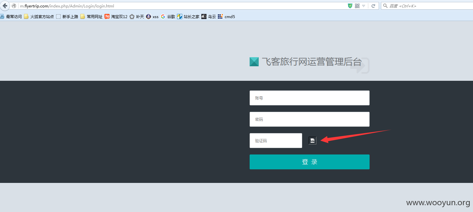Open the 乌云 bookmark
This screenshot has width=473, height=212.
209,16
